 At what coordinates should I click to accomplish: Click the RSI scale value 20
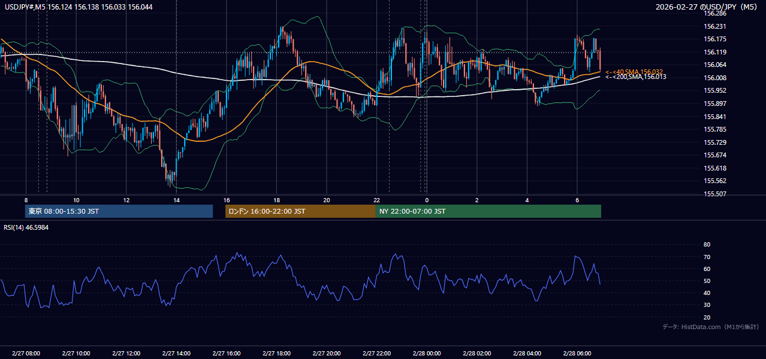[707, 317]
